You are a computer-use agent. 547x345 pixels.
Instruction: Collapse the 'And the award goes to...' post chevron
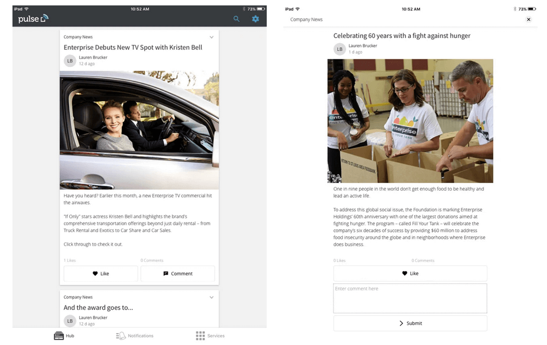(211, 297)
